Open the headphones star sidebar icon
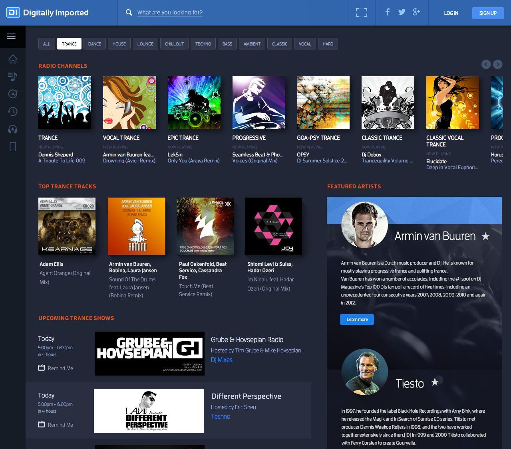The height and width of the screenshot is (449, 511). (13, 129)
